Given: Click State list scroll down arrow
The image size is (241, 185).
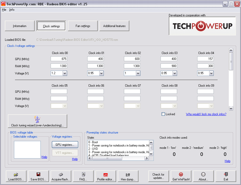Looking at the screenshot, I should 151,154.
